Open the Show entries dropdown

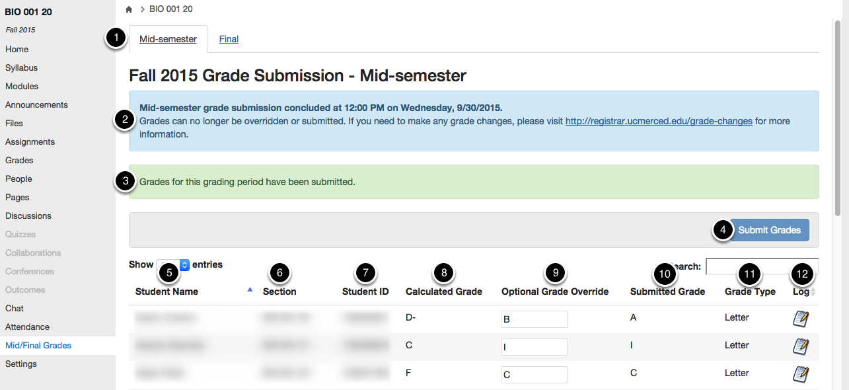click(173, 264)
